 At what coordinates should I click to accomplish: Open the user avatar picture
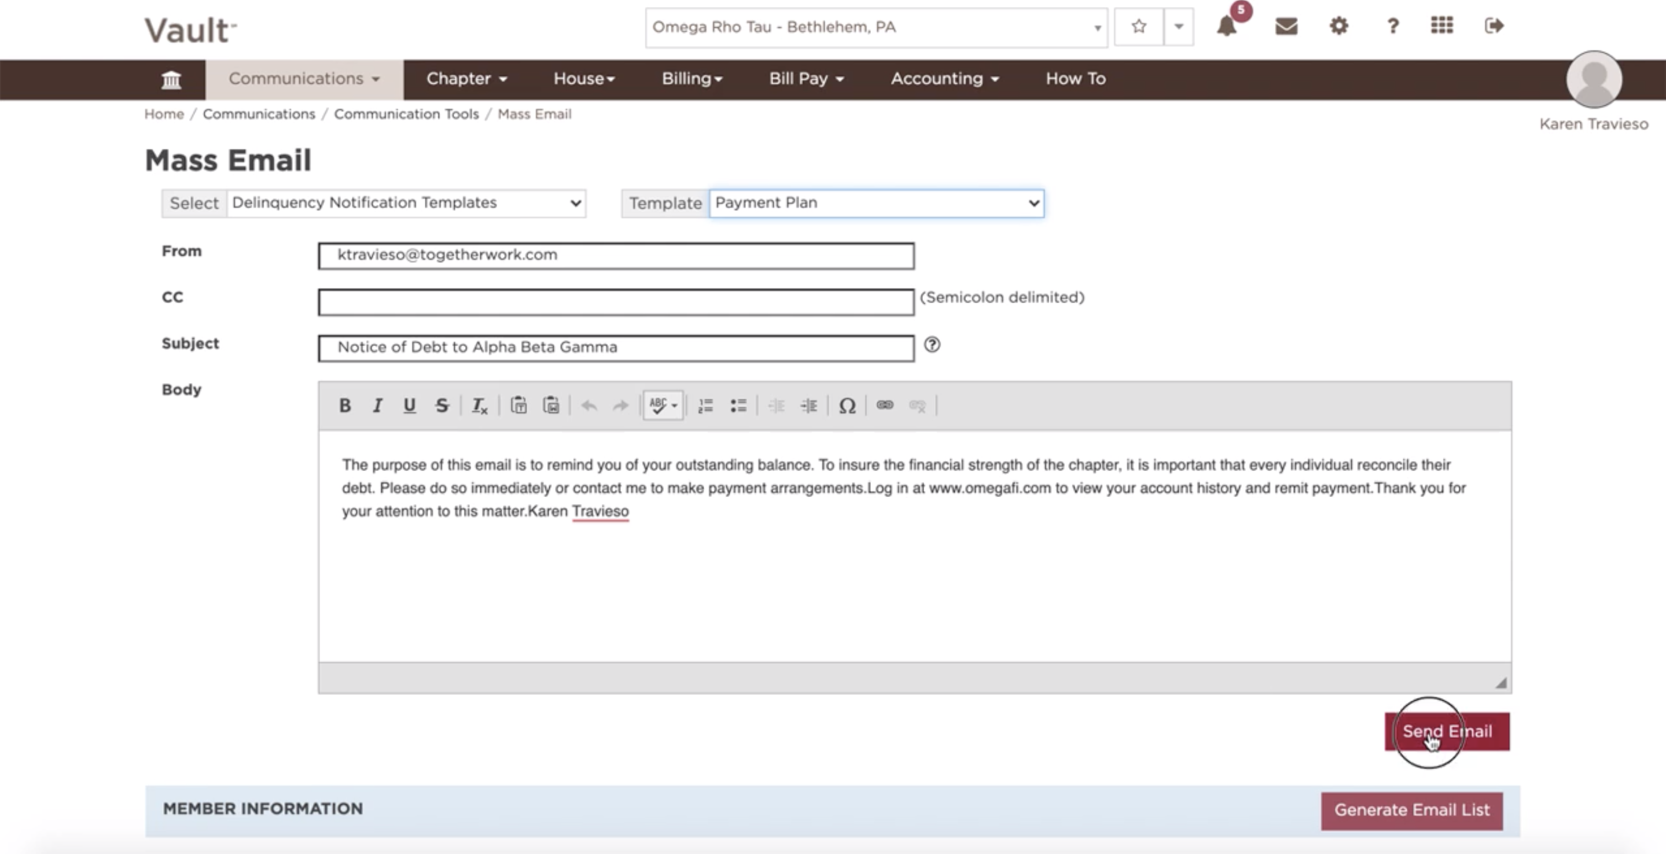click(1594, 79)
